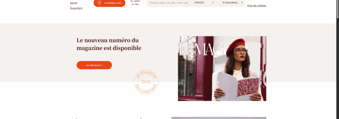339x119 pixels.
Task: Click the Le Collectif des Lunetiers badge
Action: [146, 82]
